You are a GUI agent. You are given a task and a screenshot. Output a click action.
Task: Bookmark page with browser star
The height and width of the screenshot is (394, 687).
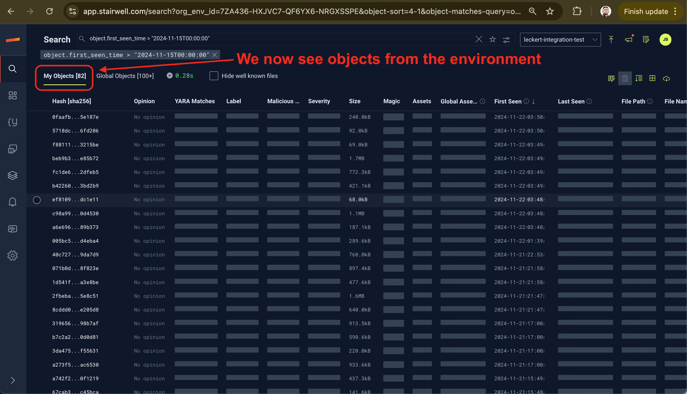click(x=550, y=11)
